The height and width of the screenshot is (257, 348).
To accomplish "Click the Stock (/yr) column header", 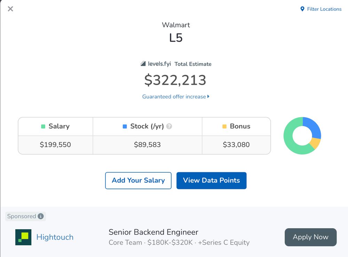I will coord(147,126).
